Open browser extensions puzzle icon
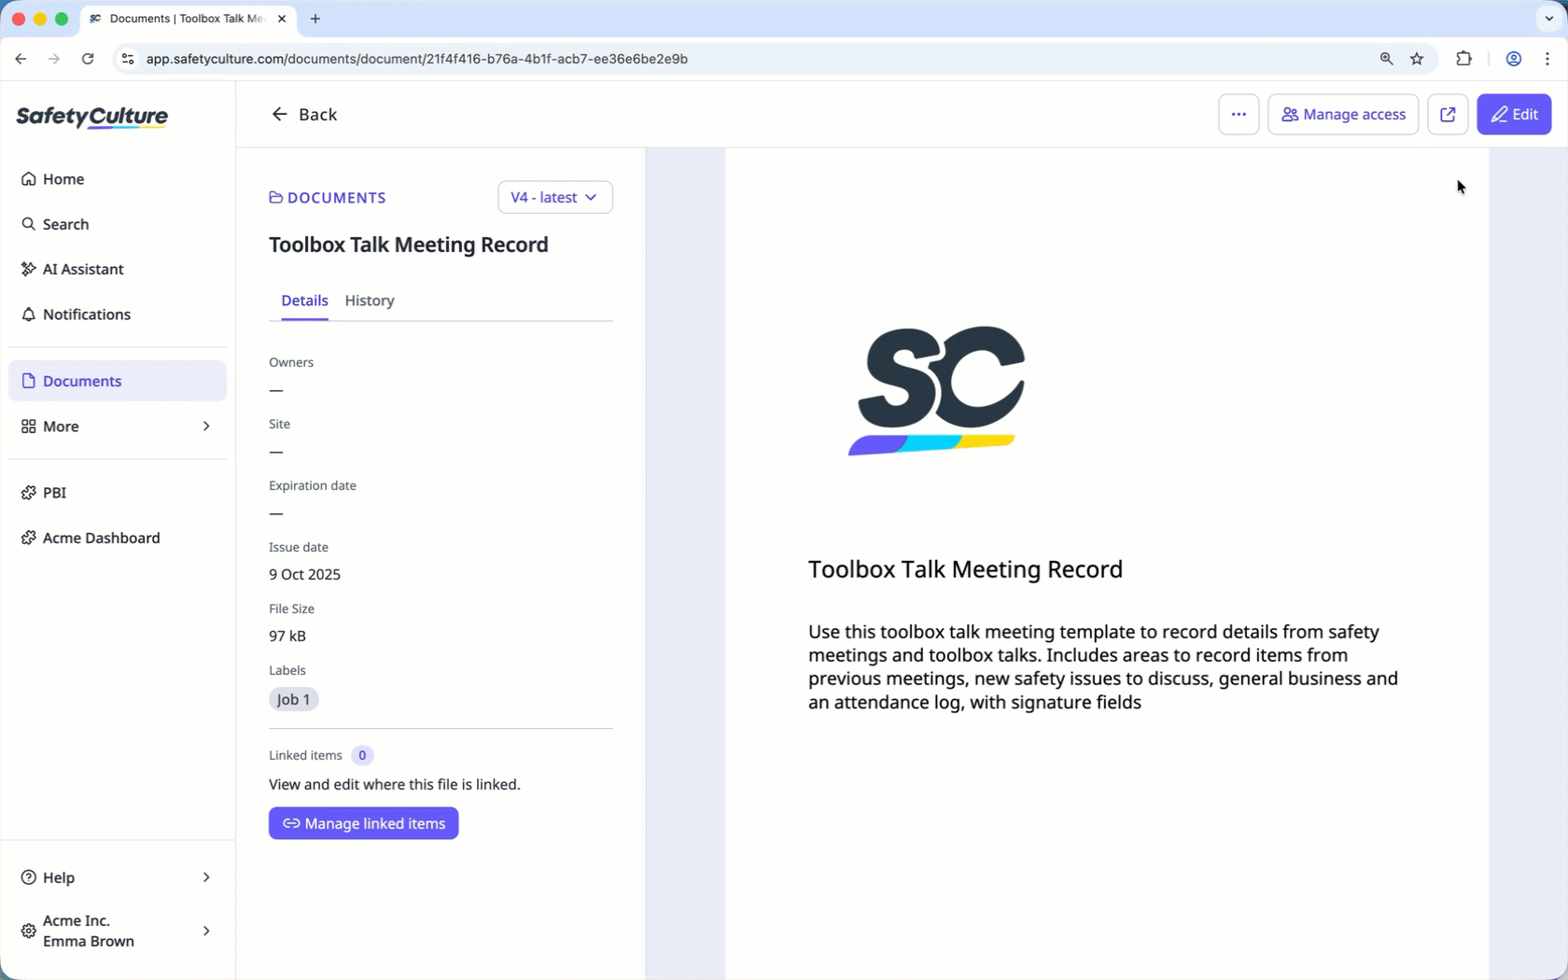This screenshot has height=980, width=1568. pyautogui.click(x=1463, y=59)
